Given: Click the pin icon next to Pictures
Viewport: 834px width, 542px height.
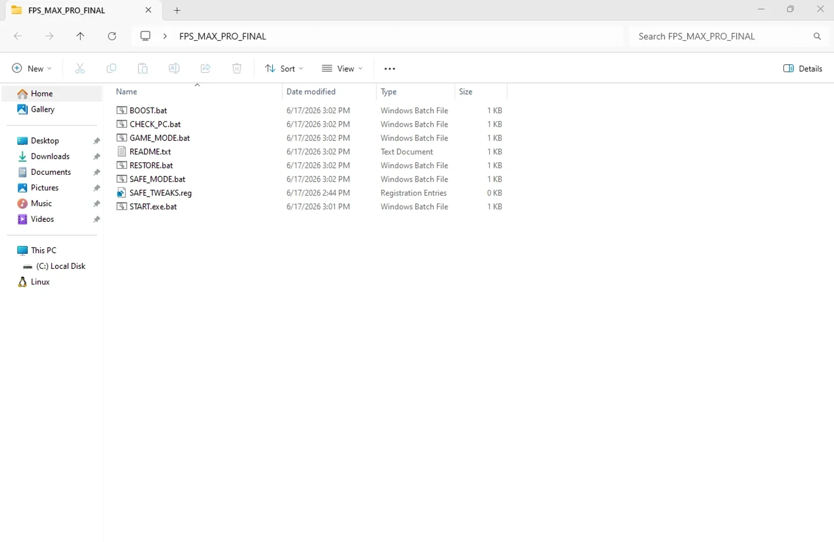Looking at the screenshot, I should [x=97, y=188].
